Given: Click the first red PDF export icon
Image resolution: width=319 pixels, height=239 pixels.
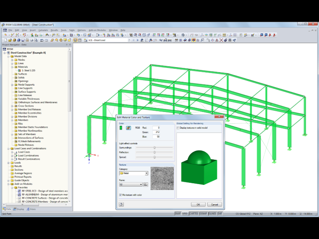Looking at the screenshot, I should [x=270, y=35].
